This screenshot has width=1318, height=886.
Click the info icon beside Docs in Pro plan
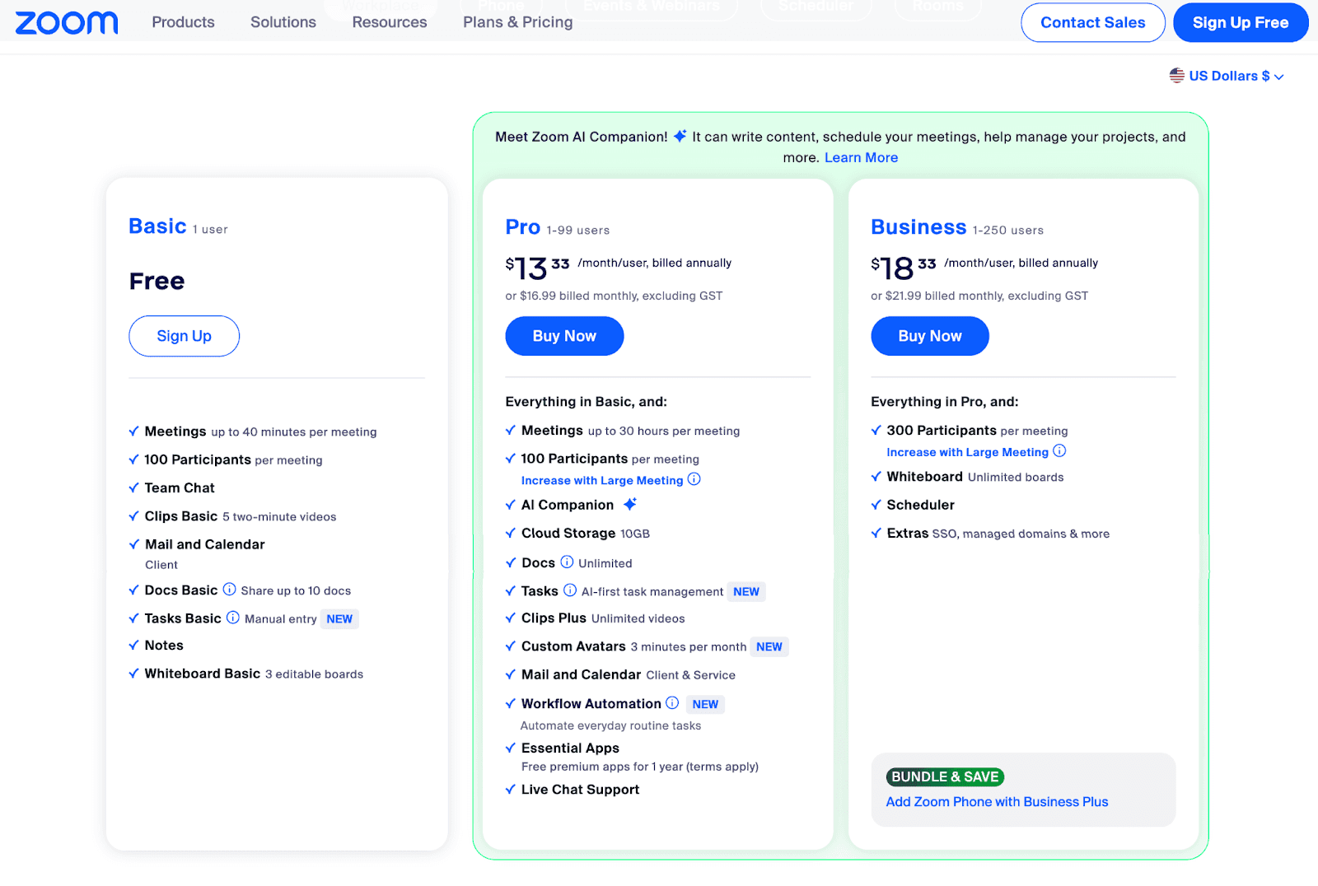(x=569, y=563)
